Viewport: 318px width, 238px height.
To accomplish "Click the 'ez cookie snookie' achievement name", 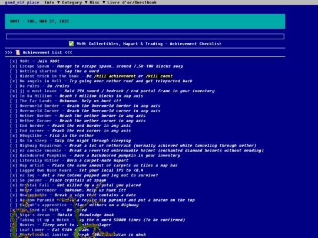I will (x=41, y=150).
